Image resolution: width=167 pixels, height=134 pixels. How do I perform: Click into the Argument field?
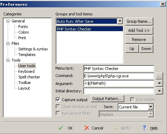point(119,83)
